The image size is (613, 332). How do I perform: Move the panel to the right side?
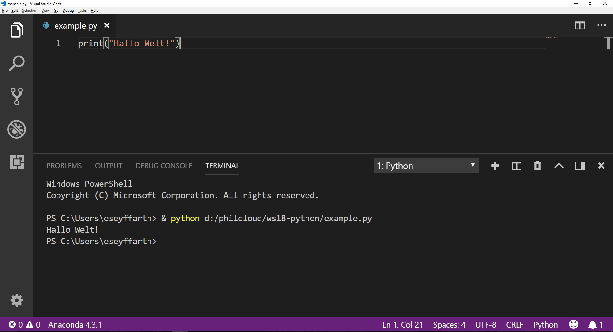[580, 166]
